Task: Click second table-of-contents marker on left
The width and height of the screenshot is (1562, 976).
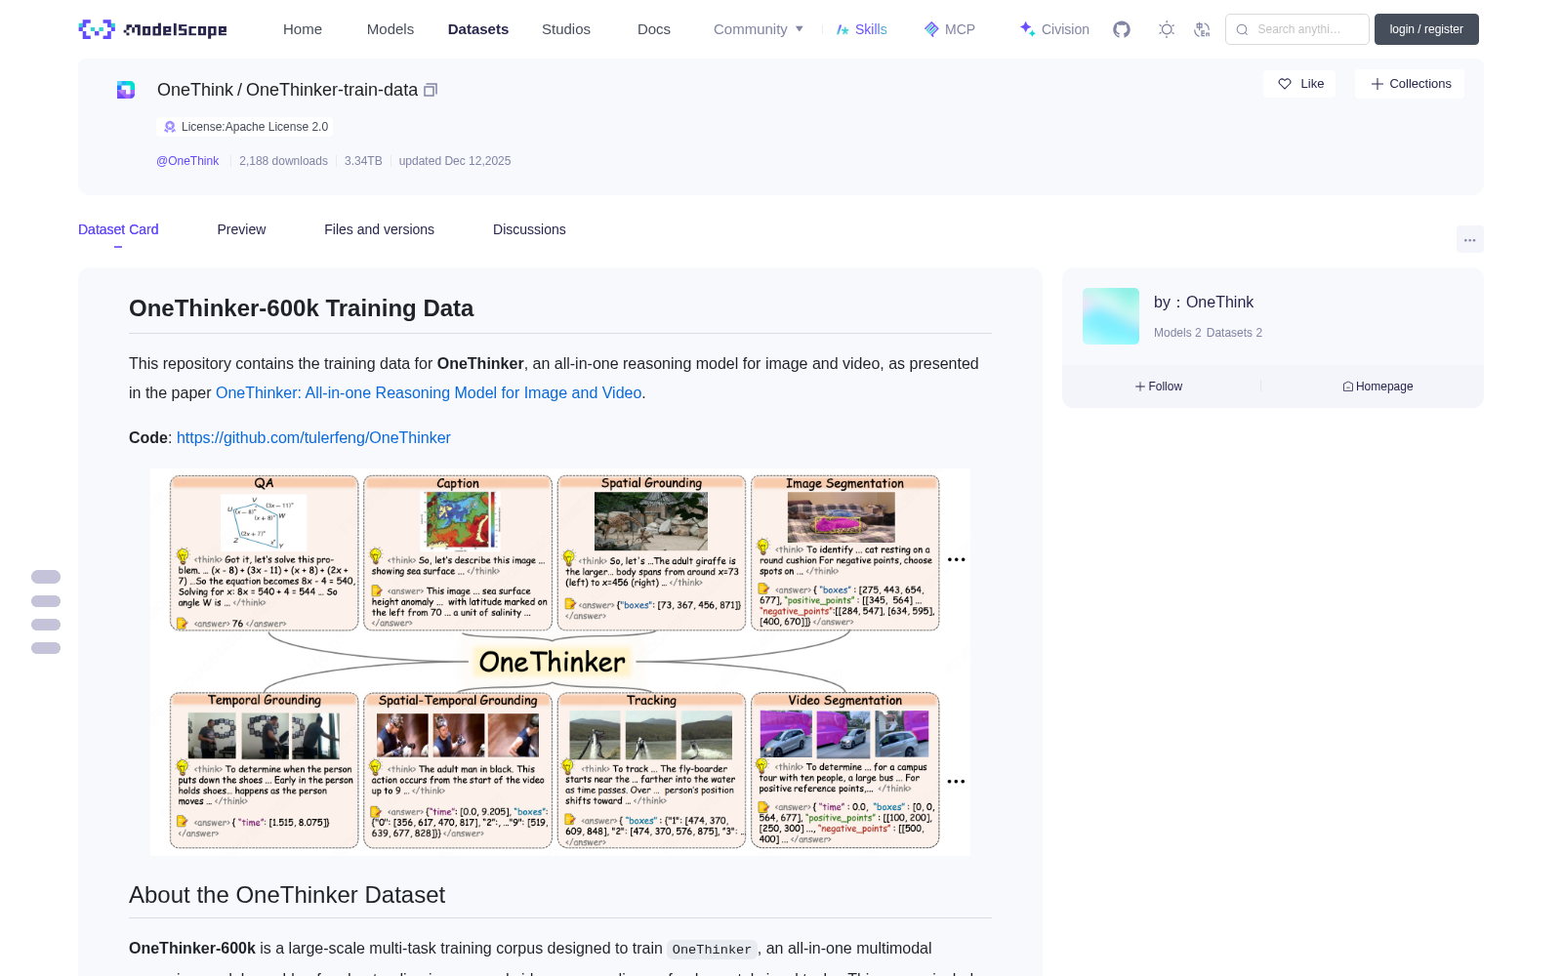Action: click(46, 601)
